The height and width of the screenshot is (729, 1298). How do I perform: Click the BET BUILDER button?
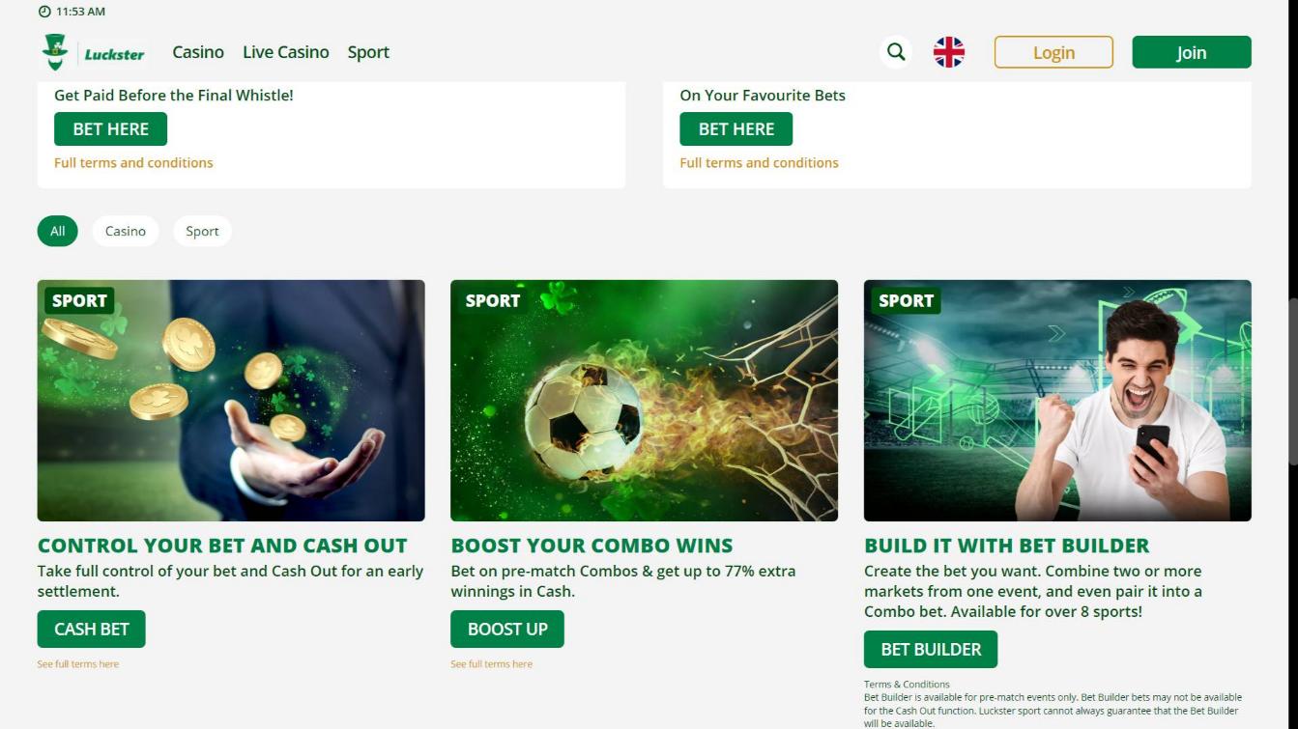pos(931,649)
